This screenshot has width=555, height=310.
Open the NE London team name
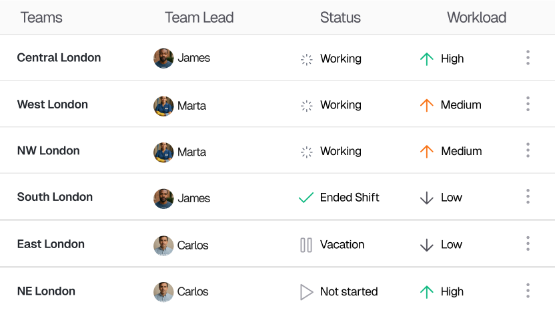(46, 291)
